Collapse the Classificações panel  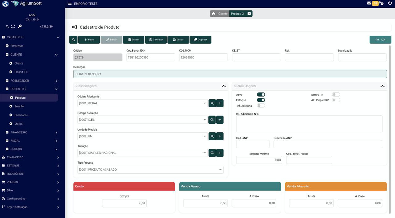click(x=224, y=86)
